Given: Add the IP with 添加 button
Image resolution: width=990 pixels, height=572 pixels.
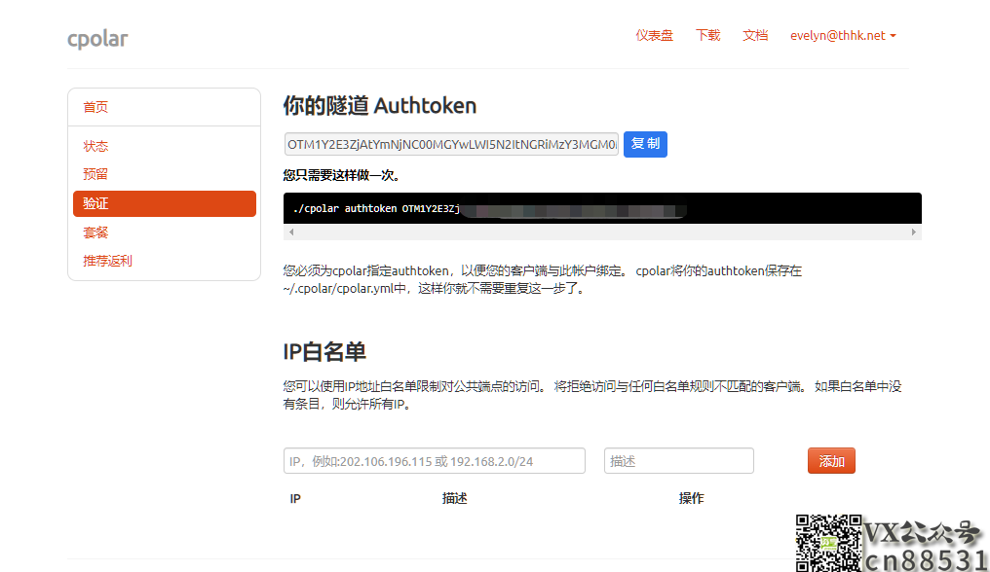Looking at the screenshot, I should (x=831, y=461).
